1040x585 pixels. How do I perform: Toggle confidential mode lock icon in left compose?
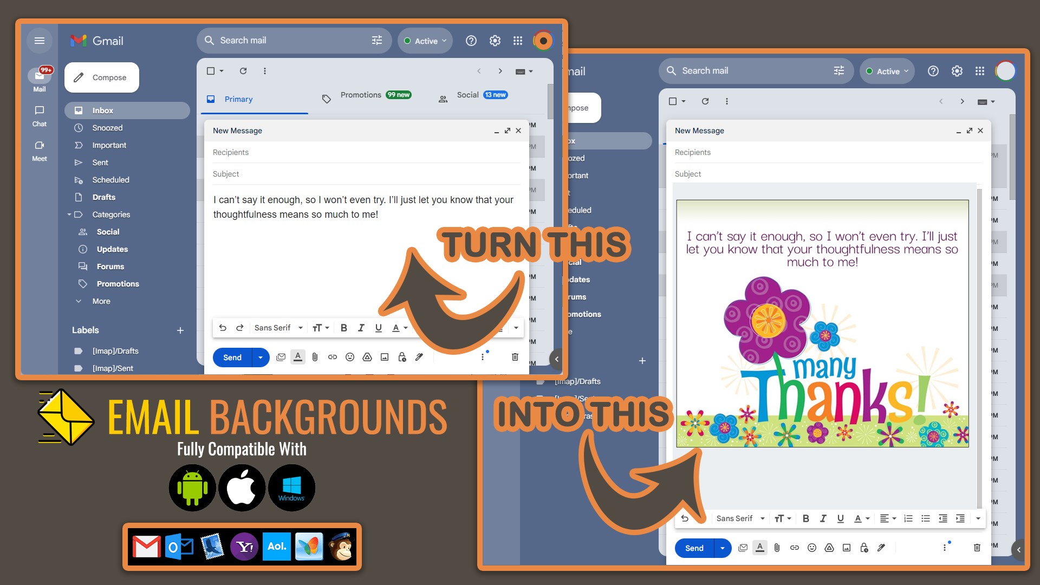pos(402,357)
